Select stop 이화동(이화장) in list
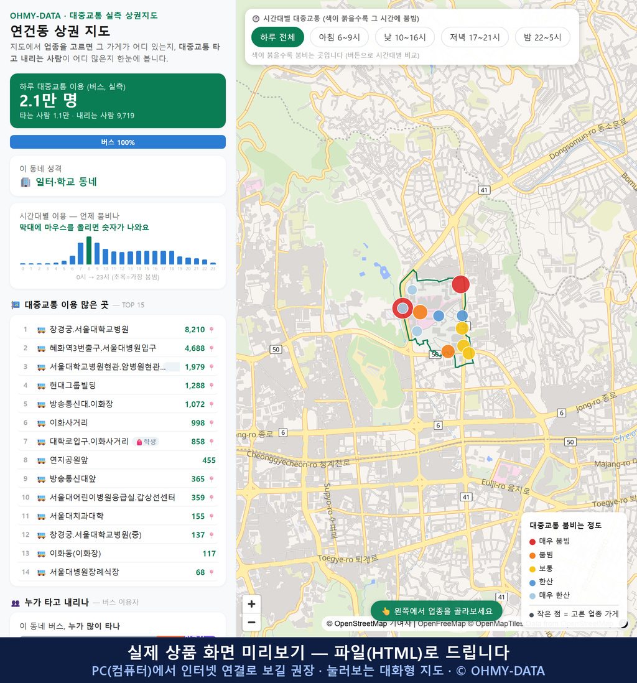 [x=118, y=554]
